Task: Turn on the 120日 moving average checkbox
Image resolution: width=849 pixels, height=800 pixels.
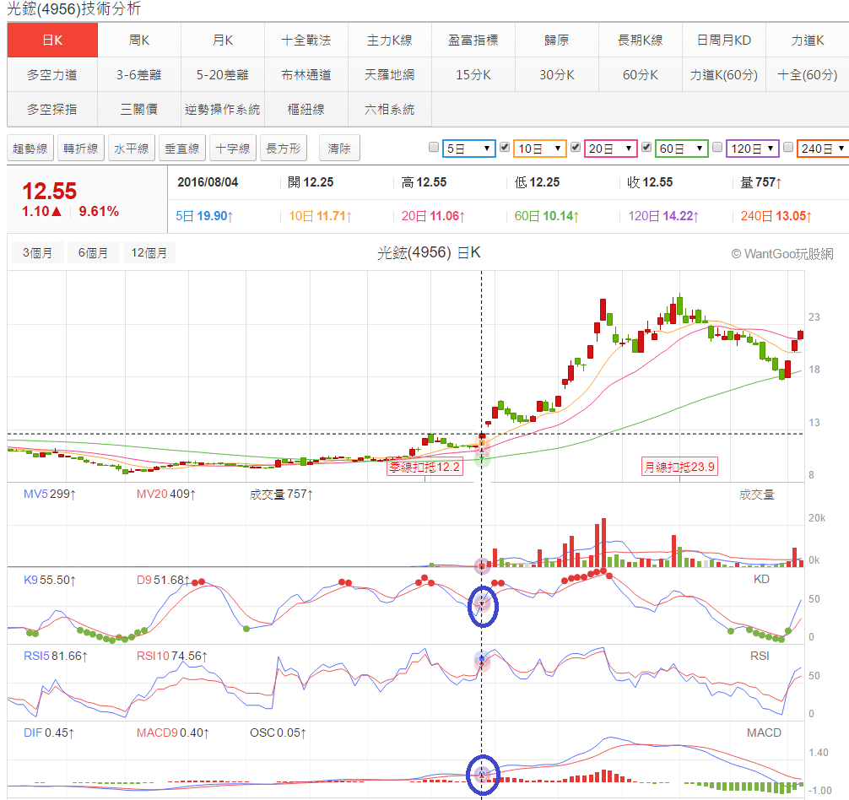Action: point(717,148)
